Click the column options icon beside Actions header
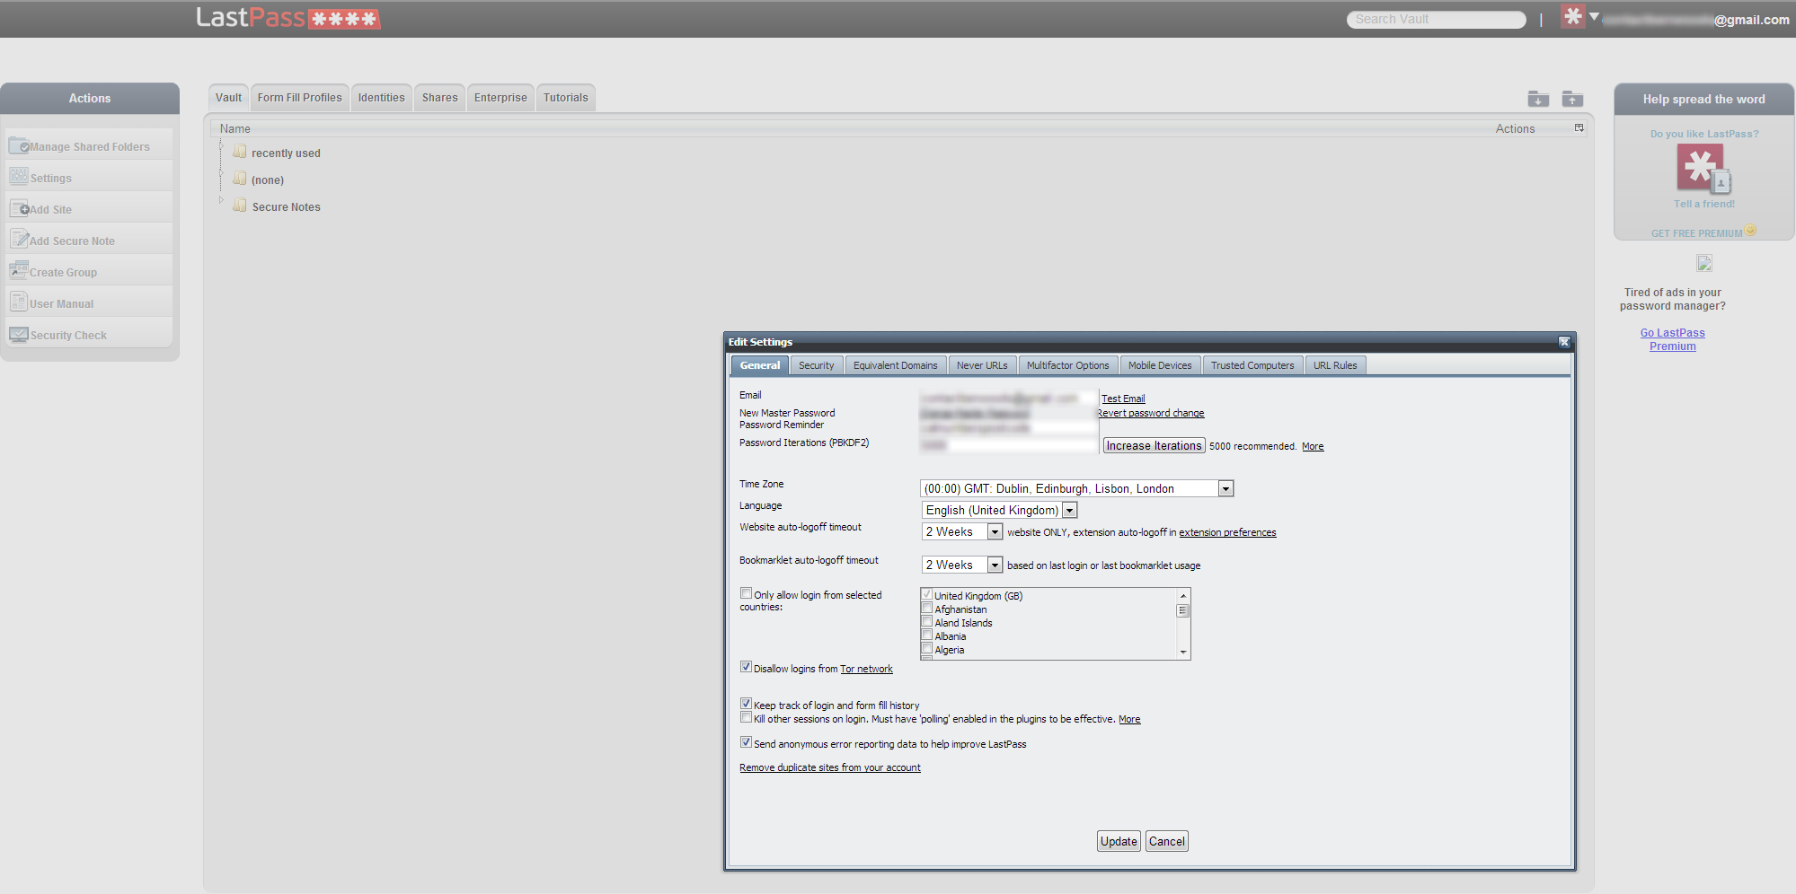The width and height of the screenshot is (1796, 894). click(x=1579, y=128)
